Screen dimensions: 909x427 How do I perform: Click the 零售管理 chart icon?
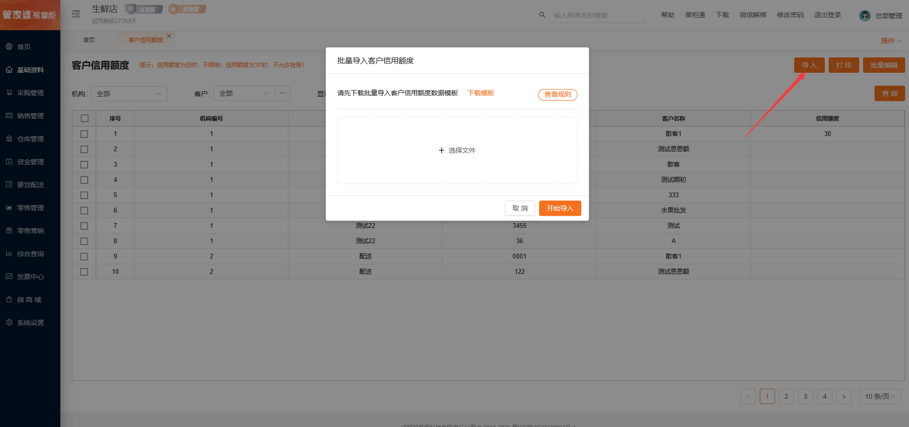[x=9, y=207]
